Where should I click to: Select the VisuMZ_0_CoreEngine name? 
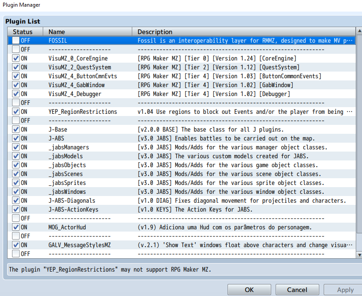(x=78, y=58)
